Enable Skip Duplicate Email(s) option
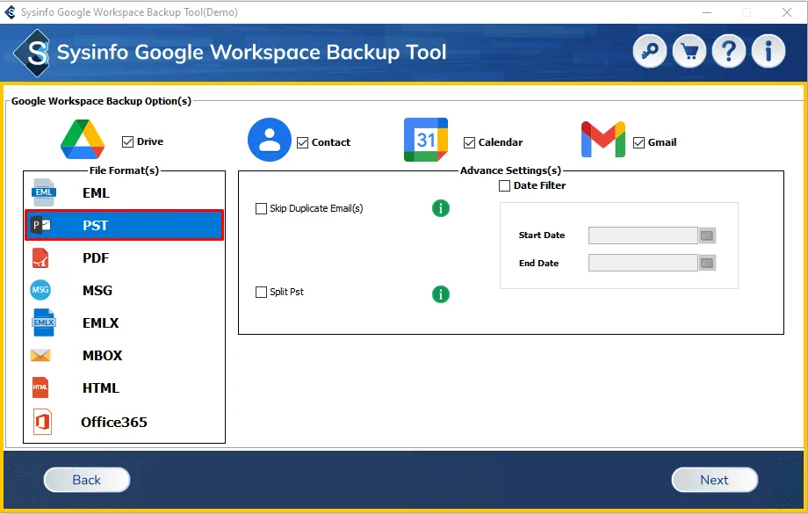This screenshot has width=808, height=514. 261,209
